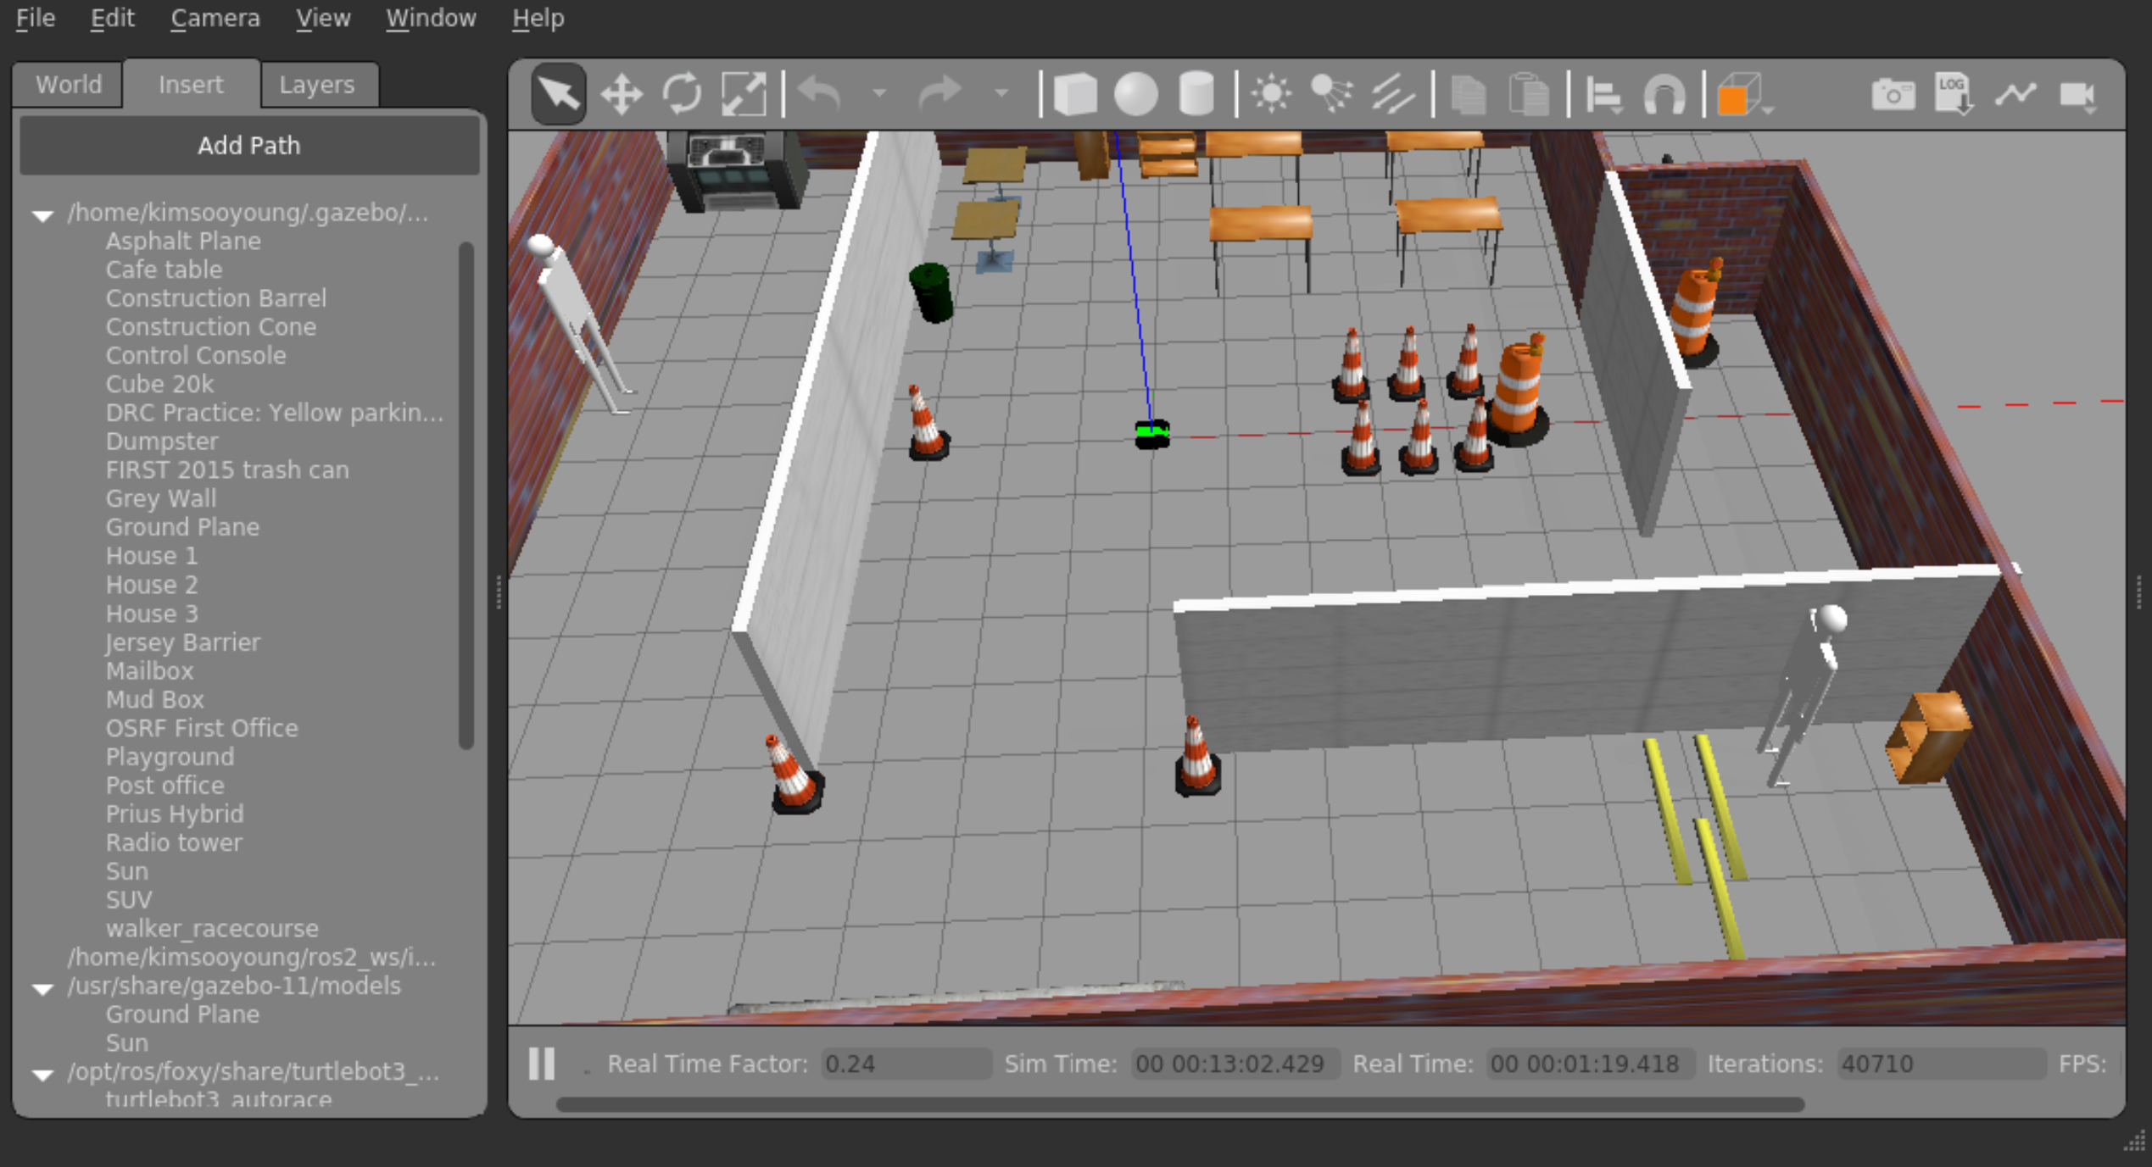Open the undo history dropdown arrow
Image resolution: width=2152 pixels, height=1167 pixels.
[879, 94]
